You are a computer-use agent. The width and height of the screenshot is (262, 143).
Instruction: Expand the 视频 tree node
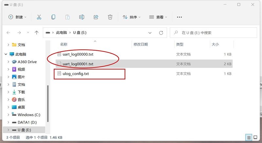pyautogui.click(x=8, y=69)
